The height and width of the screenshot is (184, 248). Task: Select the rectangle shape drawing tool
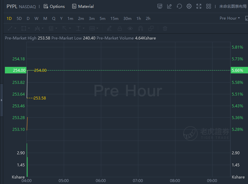coord(24,28)
